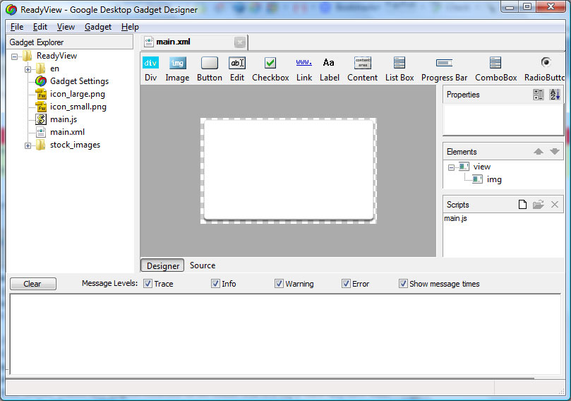The image size is (571, 401).
Task: Minimize the Gadget Designer window
Action: click(510, 6)
